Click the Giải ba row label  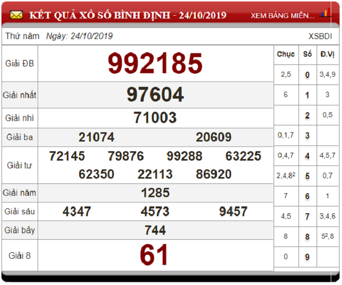point(20,137)
